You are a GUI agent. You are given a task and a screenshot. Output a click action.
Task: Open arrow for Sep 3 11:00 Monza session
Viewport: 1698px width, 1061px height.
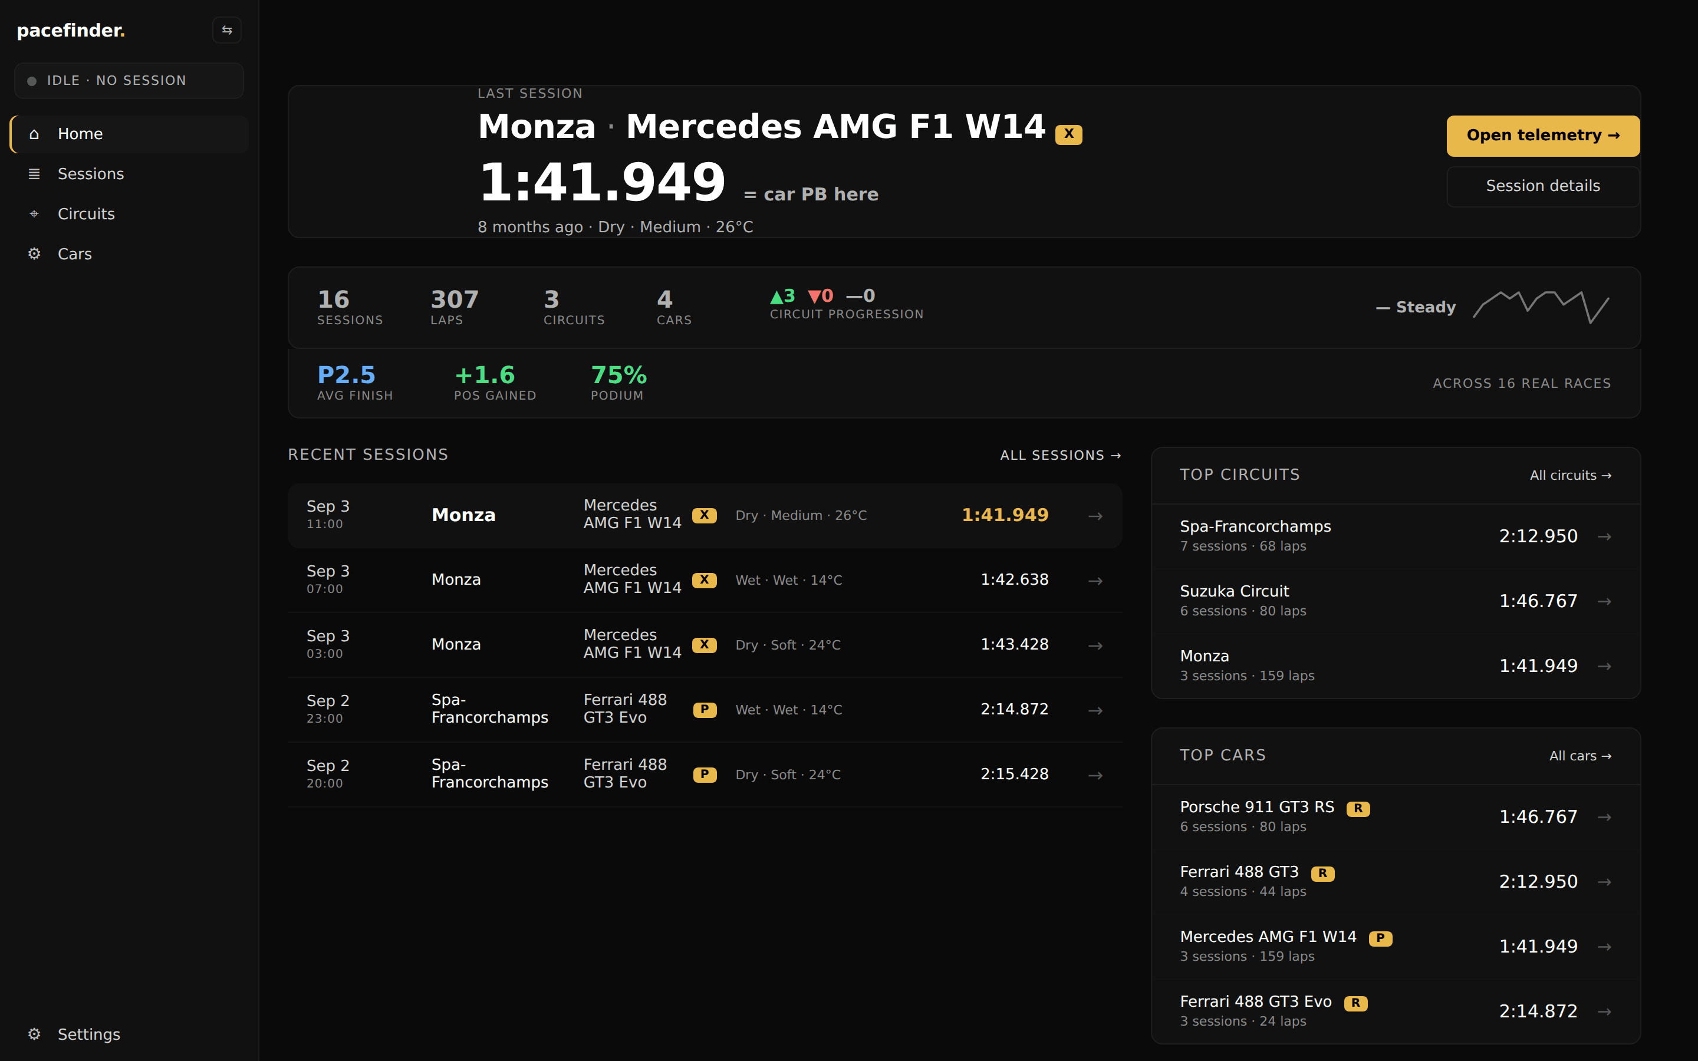pyautogui.click(x=1095, y=516)
